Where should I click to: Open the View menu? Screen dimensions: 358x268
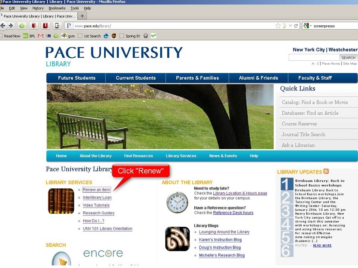point(24,8)
